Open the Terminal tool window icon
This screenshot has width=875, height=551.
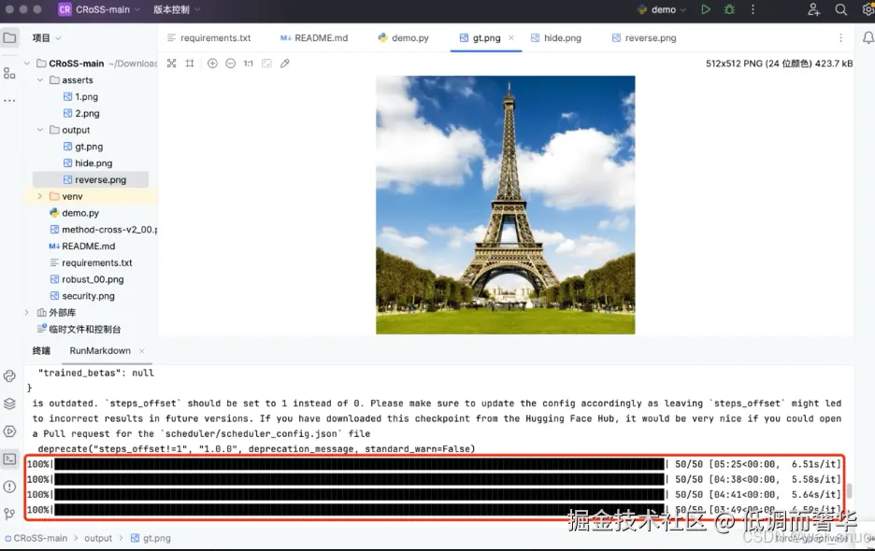(9, 459)
